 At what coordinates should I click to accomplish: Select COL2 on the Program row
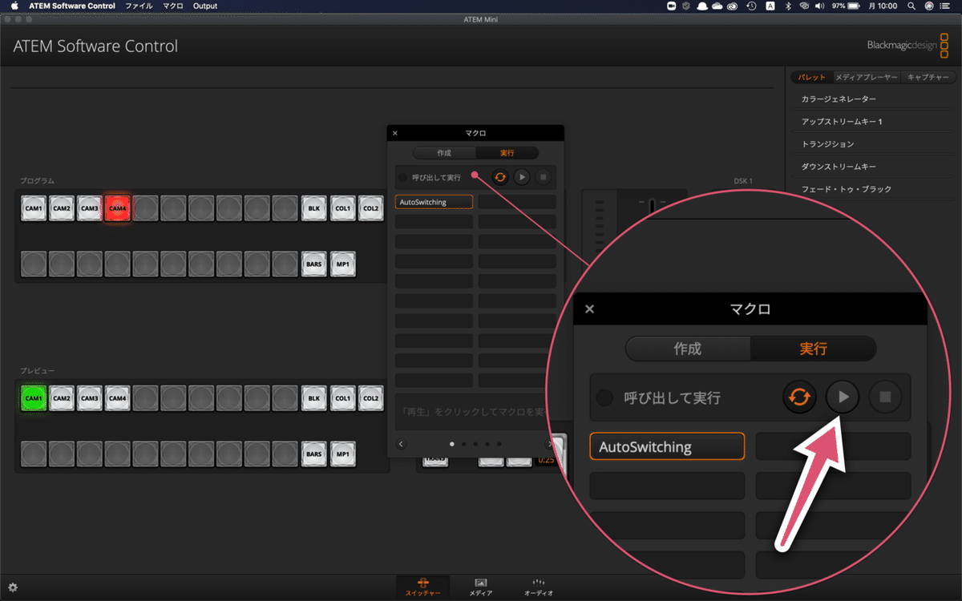click(370, 208)
